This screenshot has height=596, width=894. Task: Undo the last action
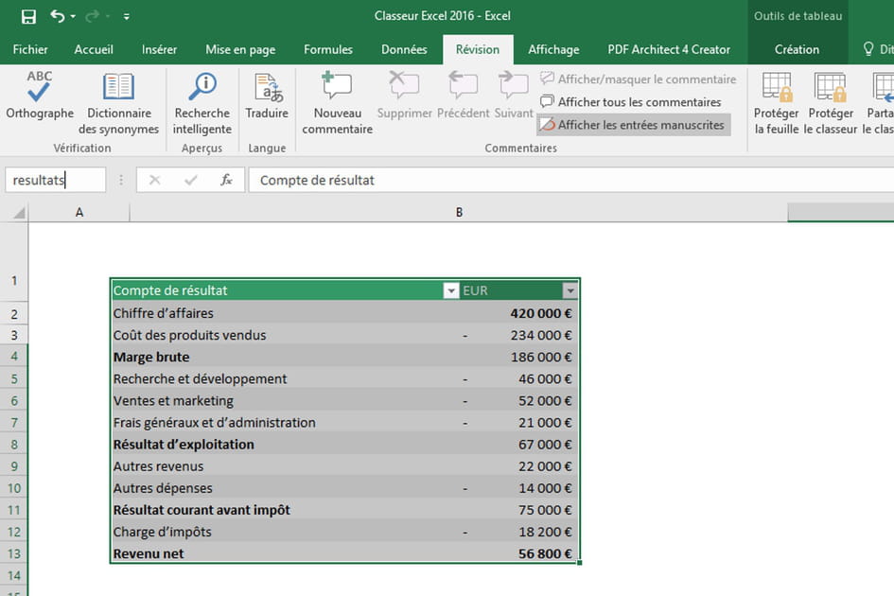click(59, 16)
